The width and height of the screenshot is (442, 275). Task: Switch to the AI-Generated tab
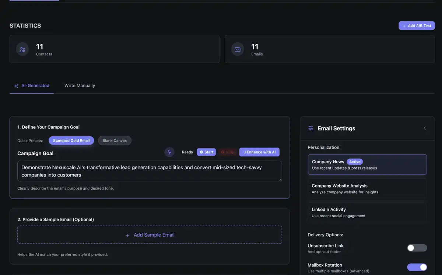35,85
